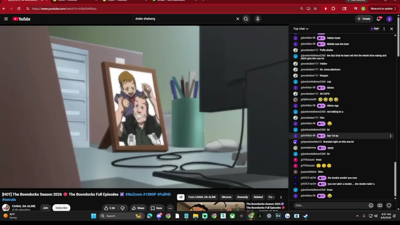Open the Xbox app on the taskbar
Viewport: 400px width, 225px height.
click(x=232, y=216)
